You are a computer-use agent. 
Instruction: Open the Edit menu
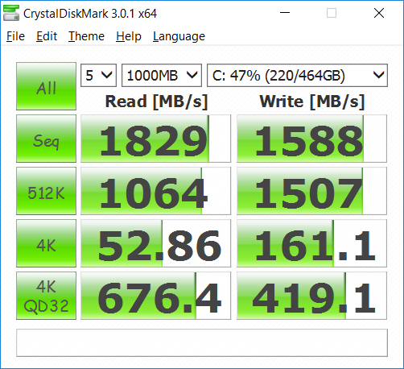tap(47, 36)
